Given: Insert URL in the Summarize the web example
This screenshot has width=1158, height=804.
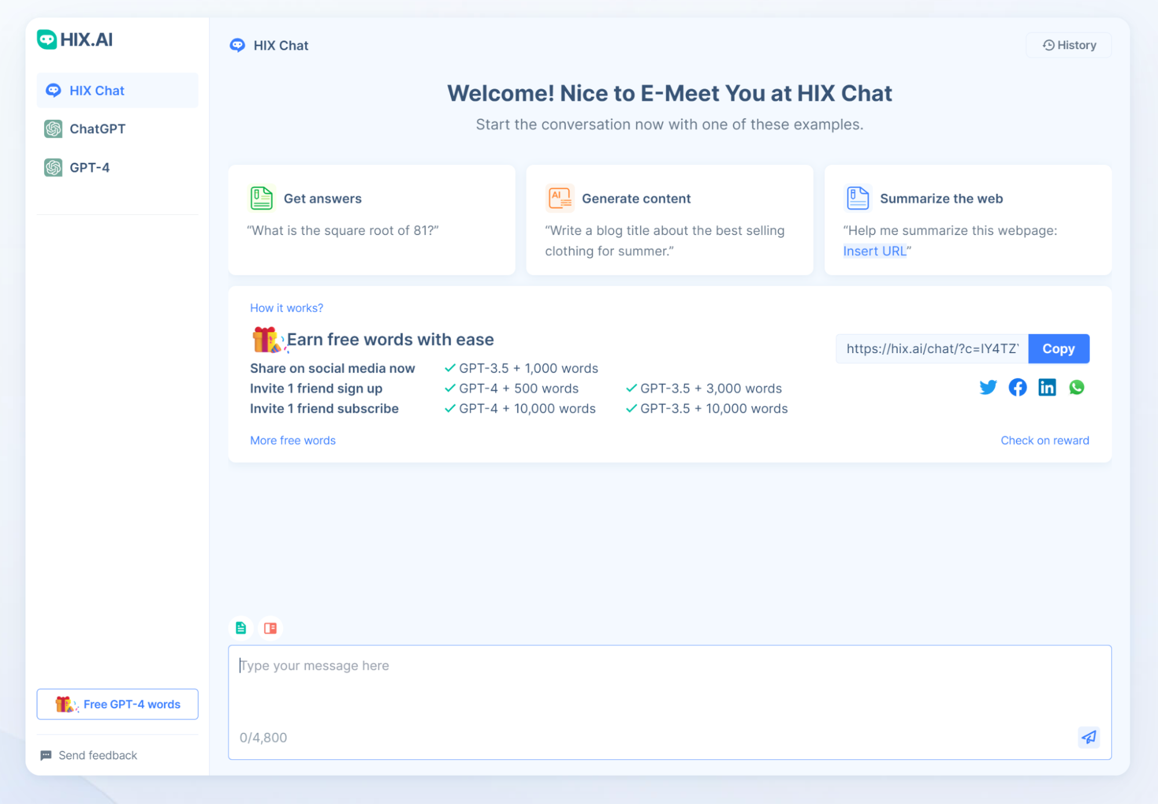Looking at the screenshot, I should (x=875, y=251).
